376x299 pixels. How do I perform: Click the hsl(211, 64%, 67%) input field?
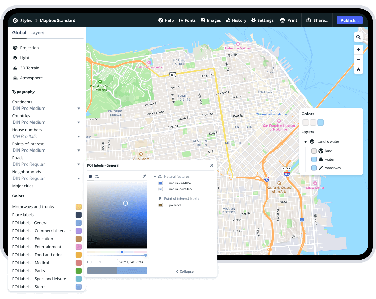tap(132, 262)
